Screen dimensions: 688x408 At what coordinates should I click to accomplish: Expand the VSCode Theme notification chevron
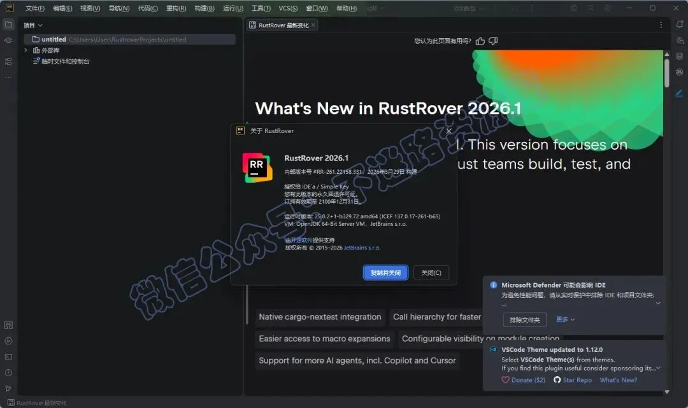coord(657,368)
